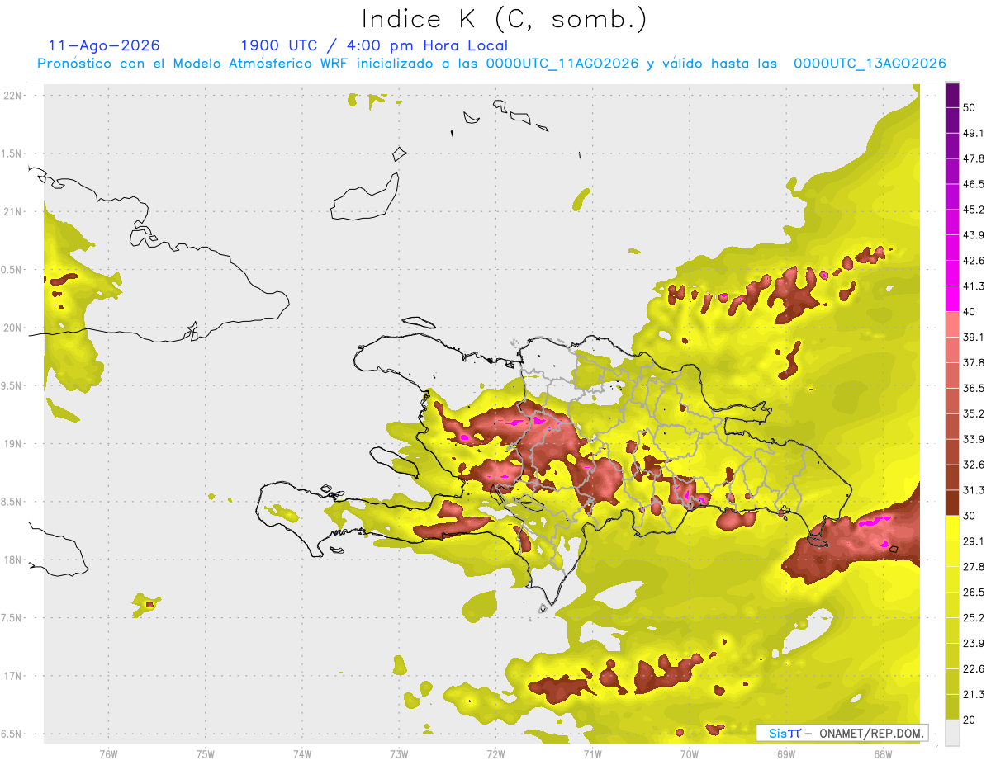
Task: Click the colorbar value '26.5'
Action: pyautogui.click(x=974, y=593)
